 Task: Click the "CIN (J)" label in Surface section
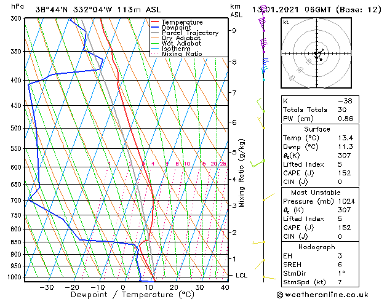click(x=295, y=182)
